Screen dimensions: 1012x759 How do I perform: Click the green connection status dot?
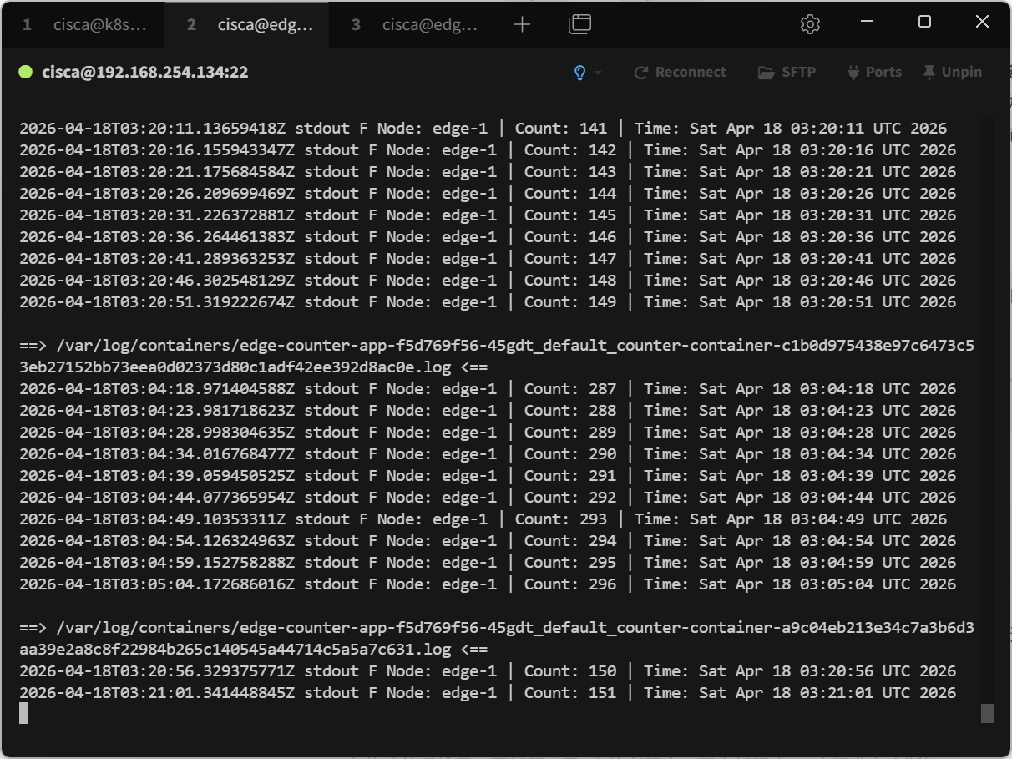(x=25, y=73)
